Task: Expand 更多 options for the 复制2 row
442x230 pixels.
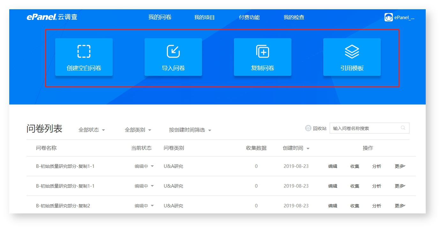Action: [400, 206]
